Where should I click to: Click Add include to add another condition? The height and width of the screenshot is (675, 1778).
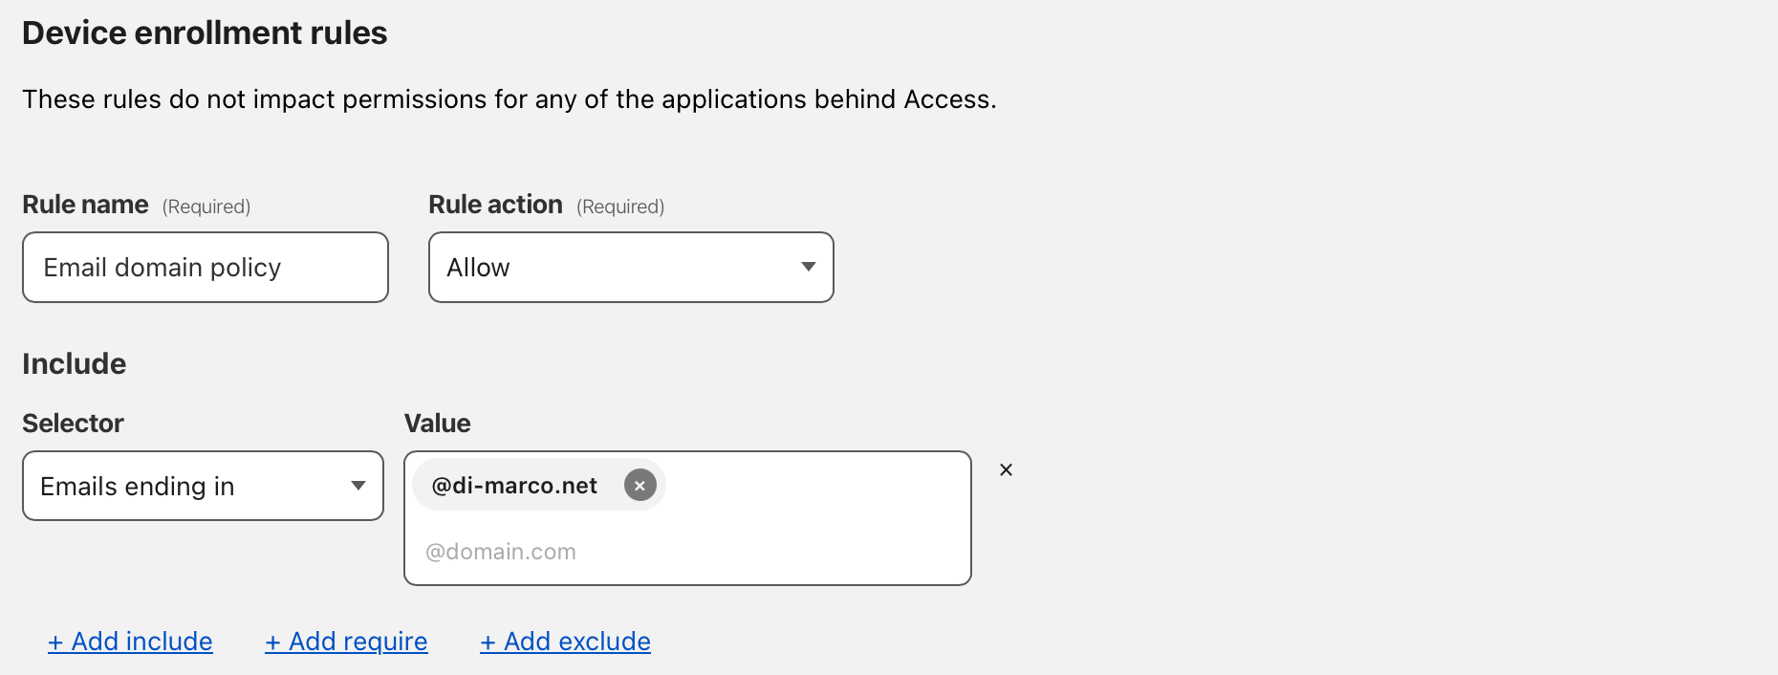click(131, 642)
